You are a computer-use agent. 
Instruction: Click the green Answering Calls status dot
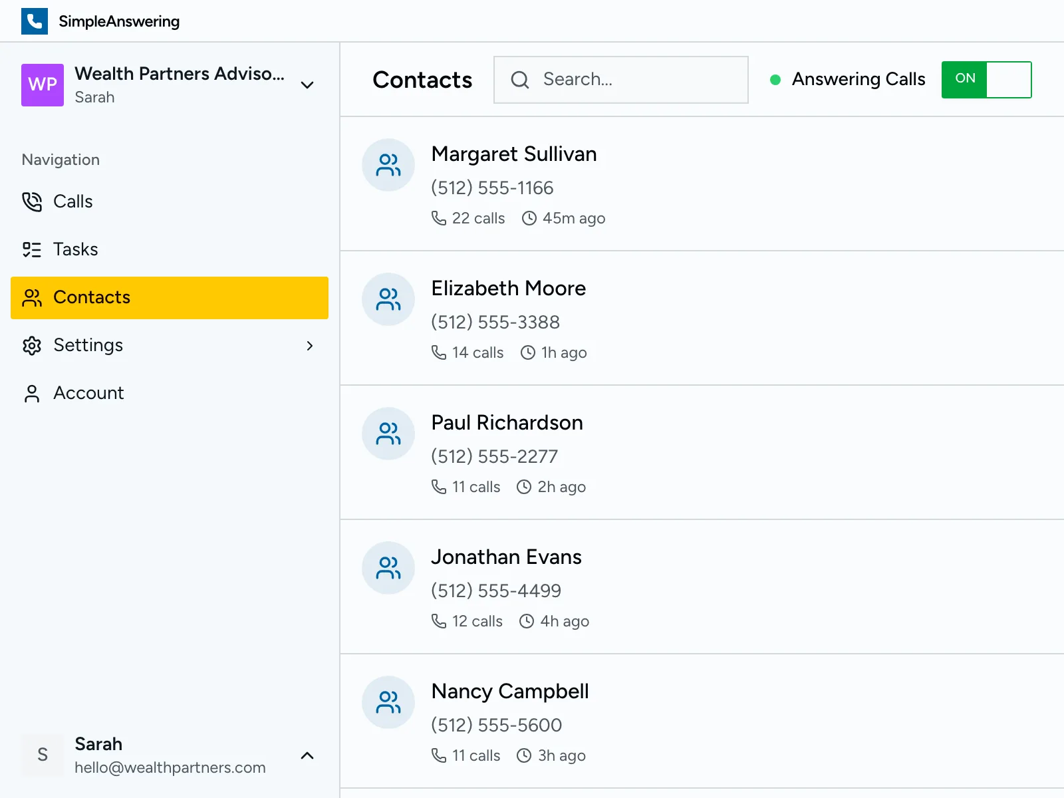click(x=775, y=80)
